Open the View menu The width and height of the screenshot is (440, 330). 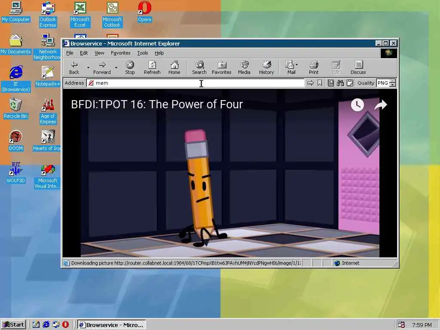tap(99, 53)
